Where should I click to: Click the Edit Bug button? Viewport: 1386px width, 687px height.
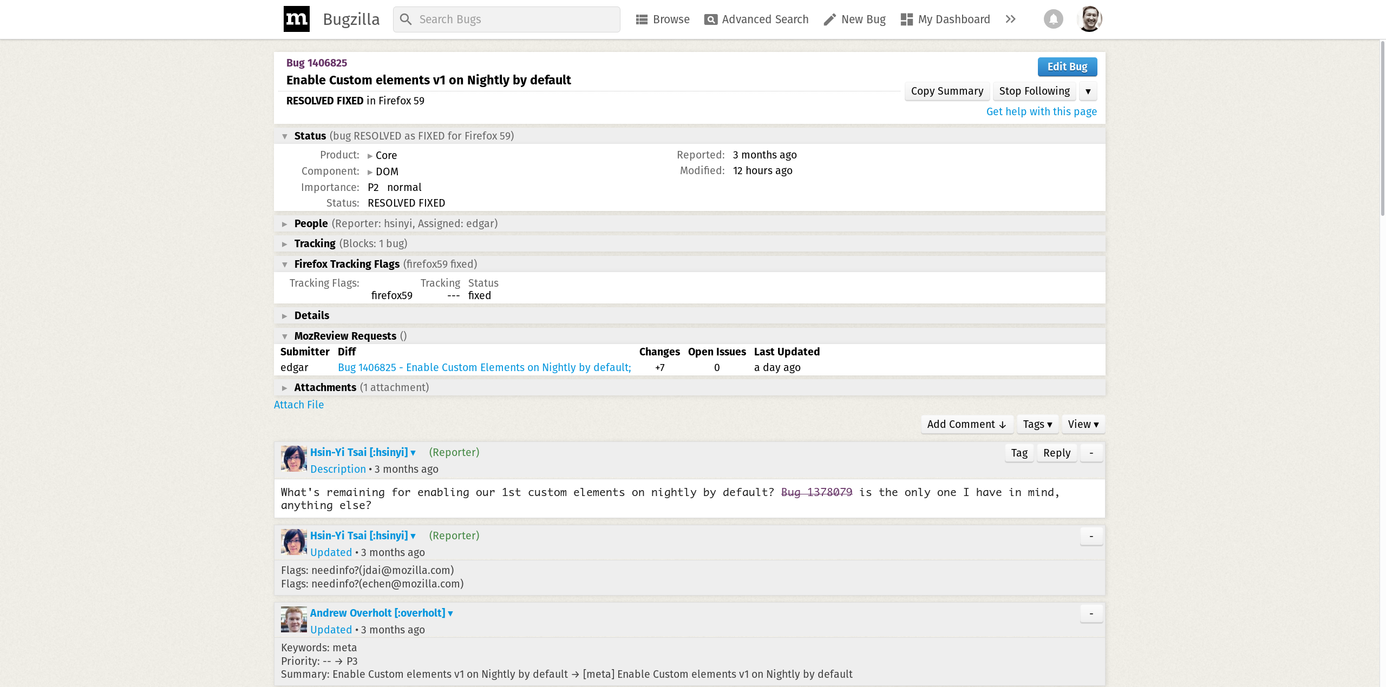1067,67
